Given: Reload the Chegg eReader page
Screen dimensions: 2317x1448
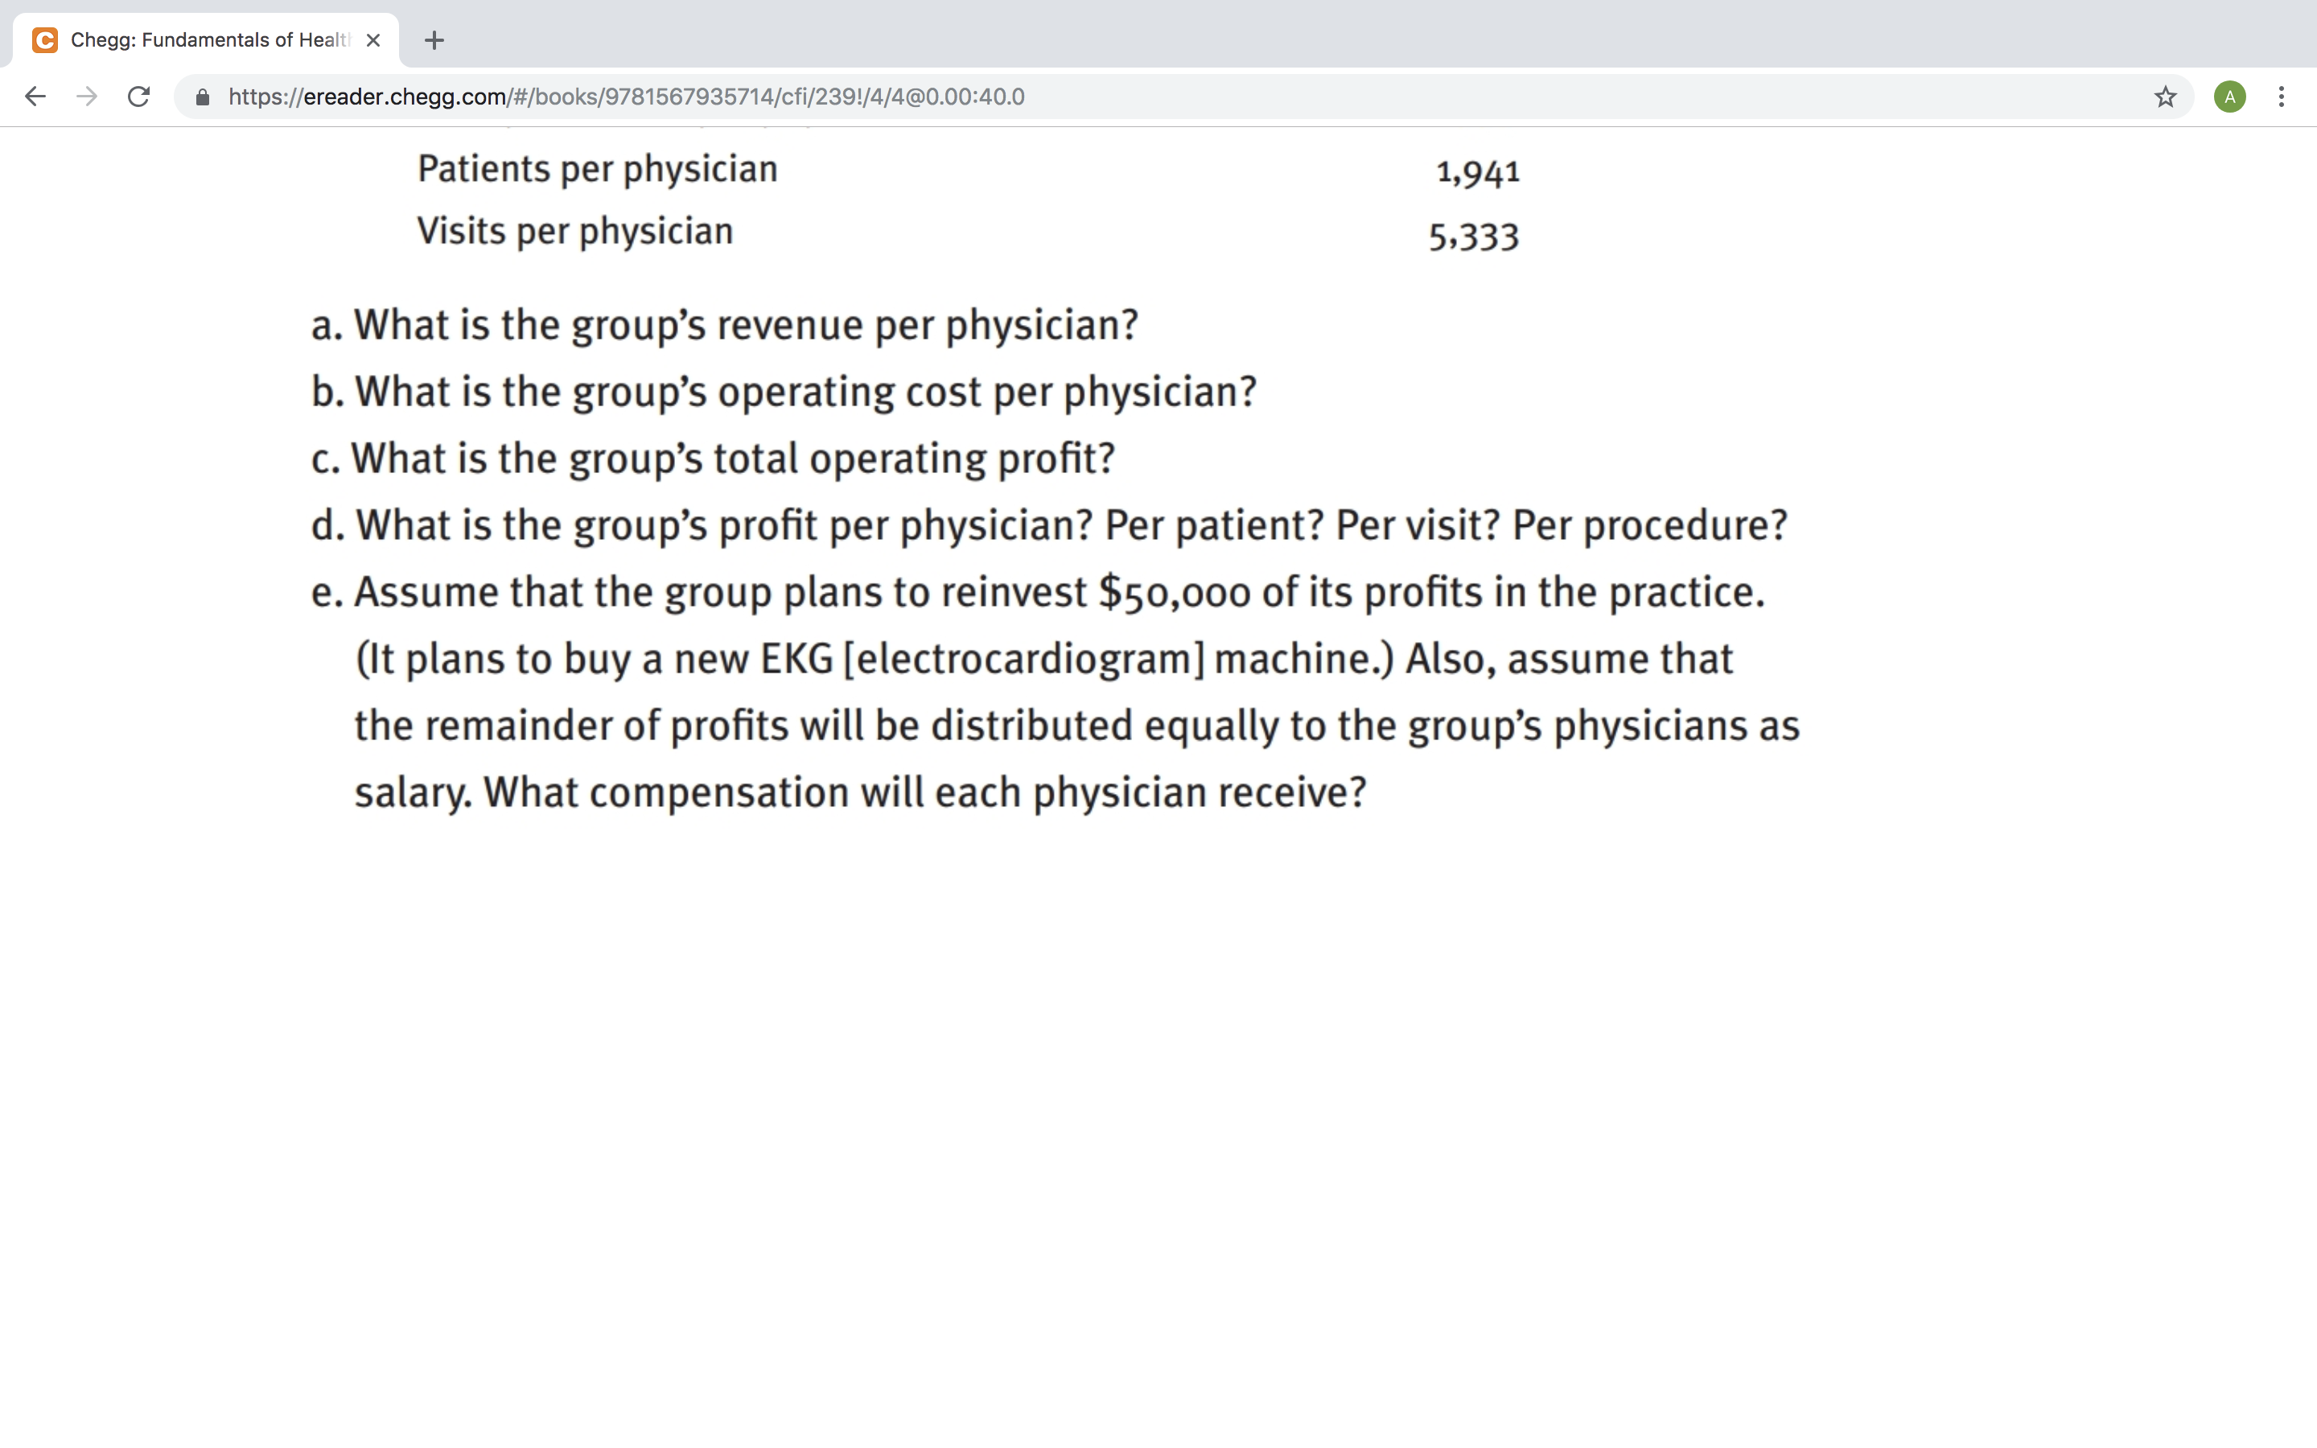Looking at the screenshot, I should click(x=139, y=97).
